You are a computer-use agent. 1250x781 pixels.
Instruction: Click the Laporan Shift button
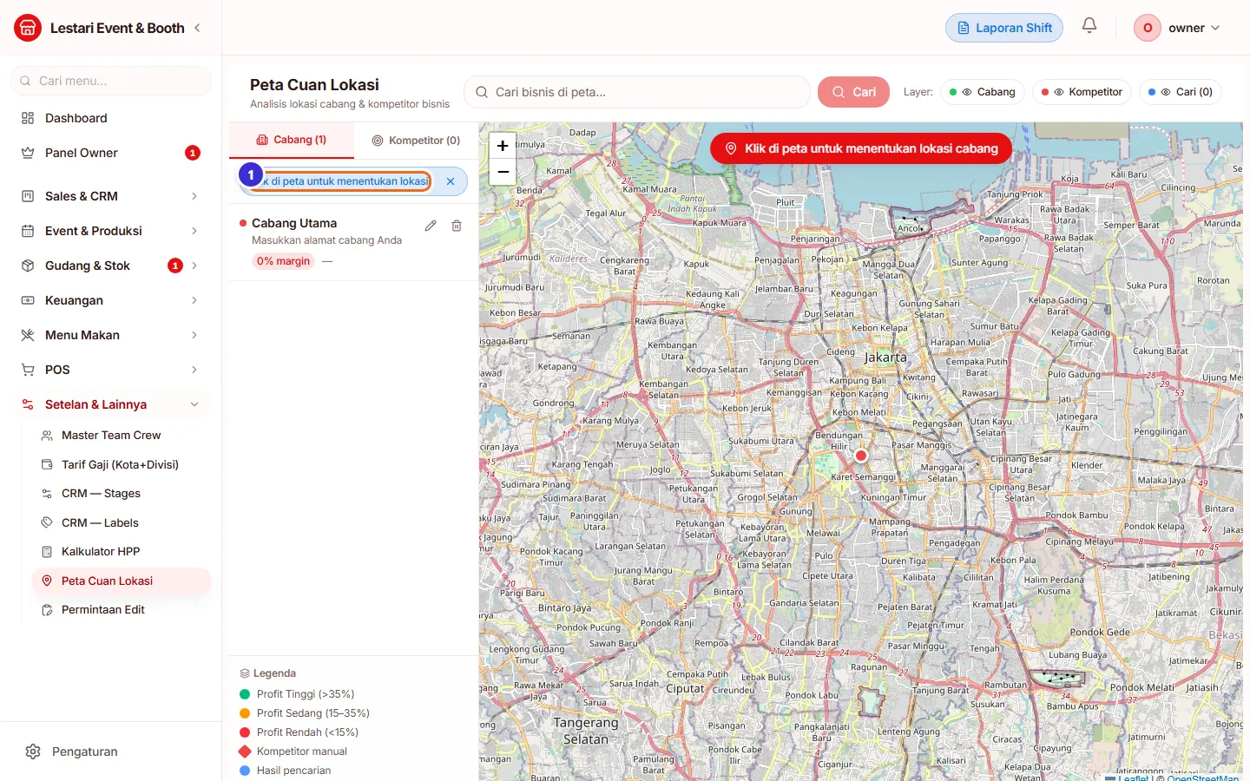(x=1004, y=28)
